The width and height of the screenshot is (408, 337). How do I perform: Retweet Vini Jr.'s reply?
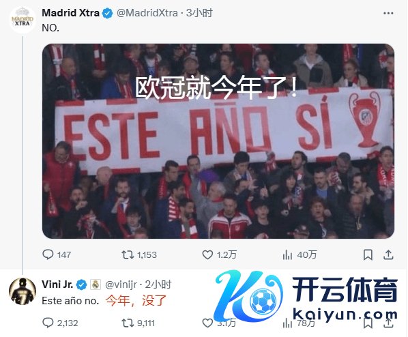click(139, 323)
